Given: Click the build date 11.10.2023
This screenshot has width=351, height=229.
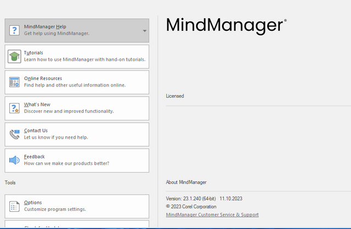Looking at the screenshot, I should 231,198.
